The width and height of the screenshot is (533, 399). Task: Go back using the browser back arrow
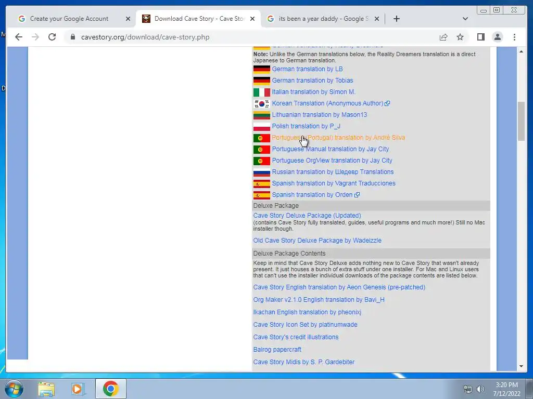point(19,37)
